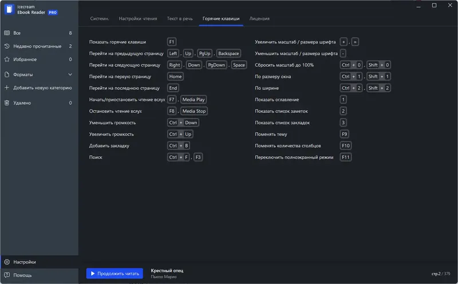458x284 pixels.
Task: Click the plus icon to add category
Action: (7, 88)
